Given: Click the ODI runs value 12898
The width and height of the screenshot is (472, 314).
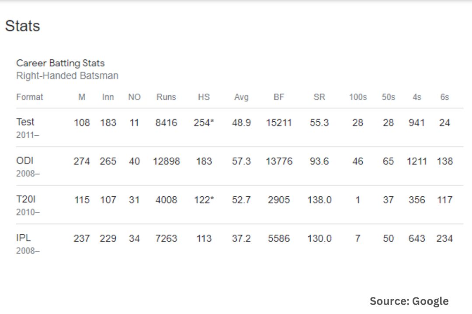Looking at the screenshot, I should tap(166, 161).
